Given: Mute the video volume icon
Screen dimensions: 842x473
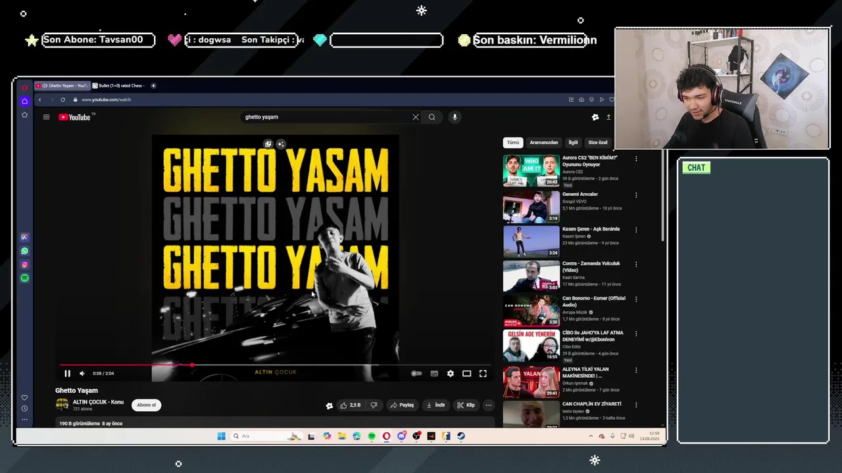Looking at the screenshot, I should [x=82, y=373].
